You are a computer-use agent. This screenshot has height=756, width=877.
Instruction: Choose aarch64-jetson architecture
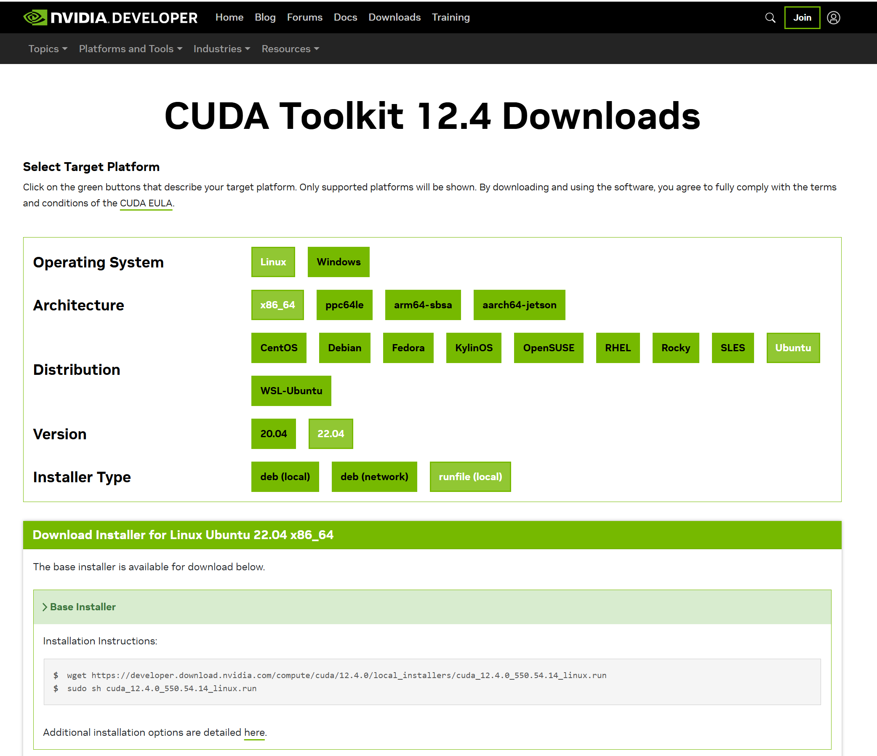click(x=519, y=305)
